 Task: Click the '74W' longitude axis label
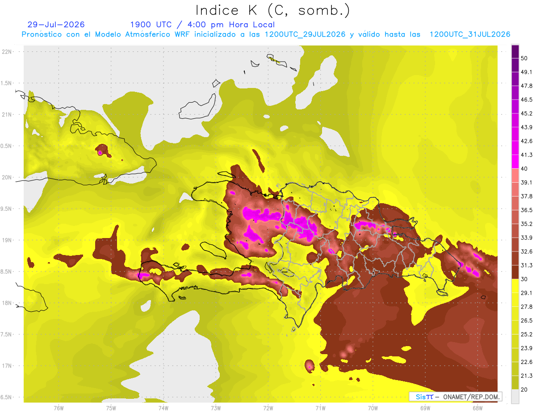coord(163,408)
